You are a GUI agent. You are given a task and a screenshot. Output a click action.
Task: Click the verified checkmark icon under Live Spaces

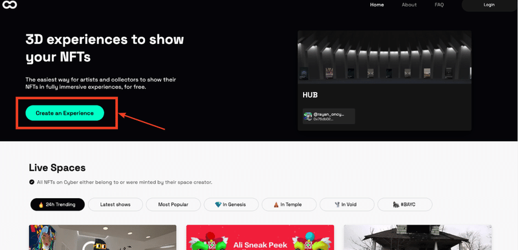click(32, 182)
